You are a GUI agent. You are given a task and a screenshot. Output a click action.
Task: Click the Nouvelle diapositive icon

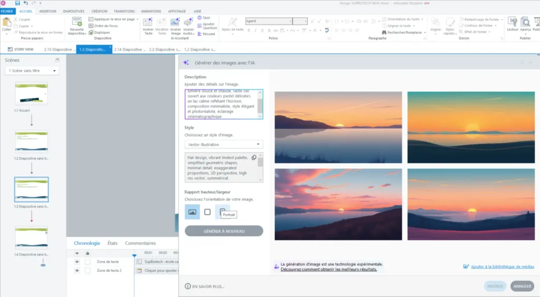[77, 23]
